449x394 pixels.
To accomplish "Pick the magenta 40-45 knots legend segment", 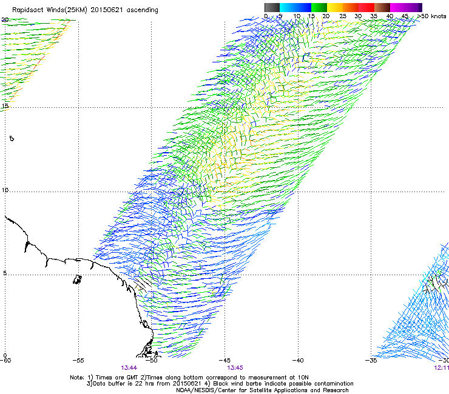I will pos(398,7).
